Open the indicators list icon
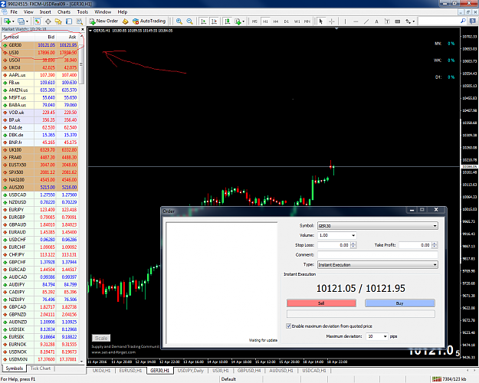 pyautogui.click(x=238, y=21)
